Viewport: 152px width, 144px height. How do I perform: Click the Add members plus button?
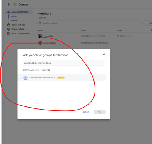(148, 23)
